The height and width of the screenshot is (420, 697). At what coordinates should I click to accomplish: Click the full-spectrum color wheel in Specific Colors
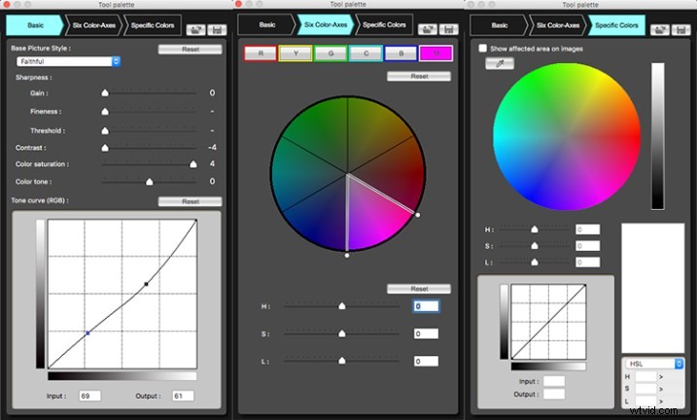tap(567, 136)
